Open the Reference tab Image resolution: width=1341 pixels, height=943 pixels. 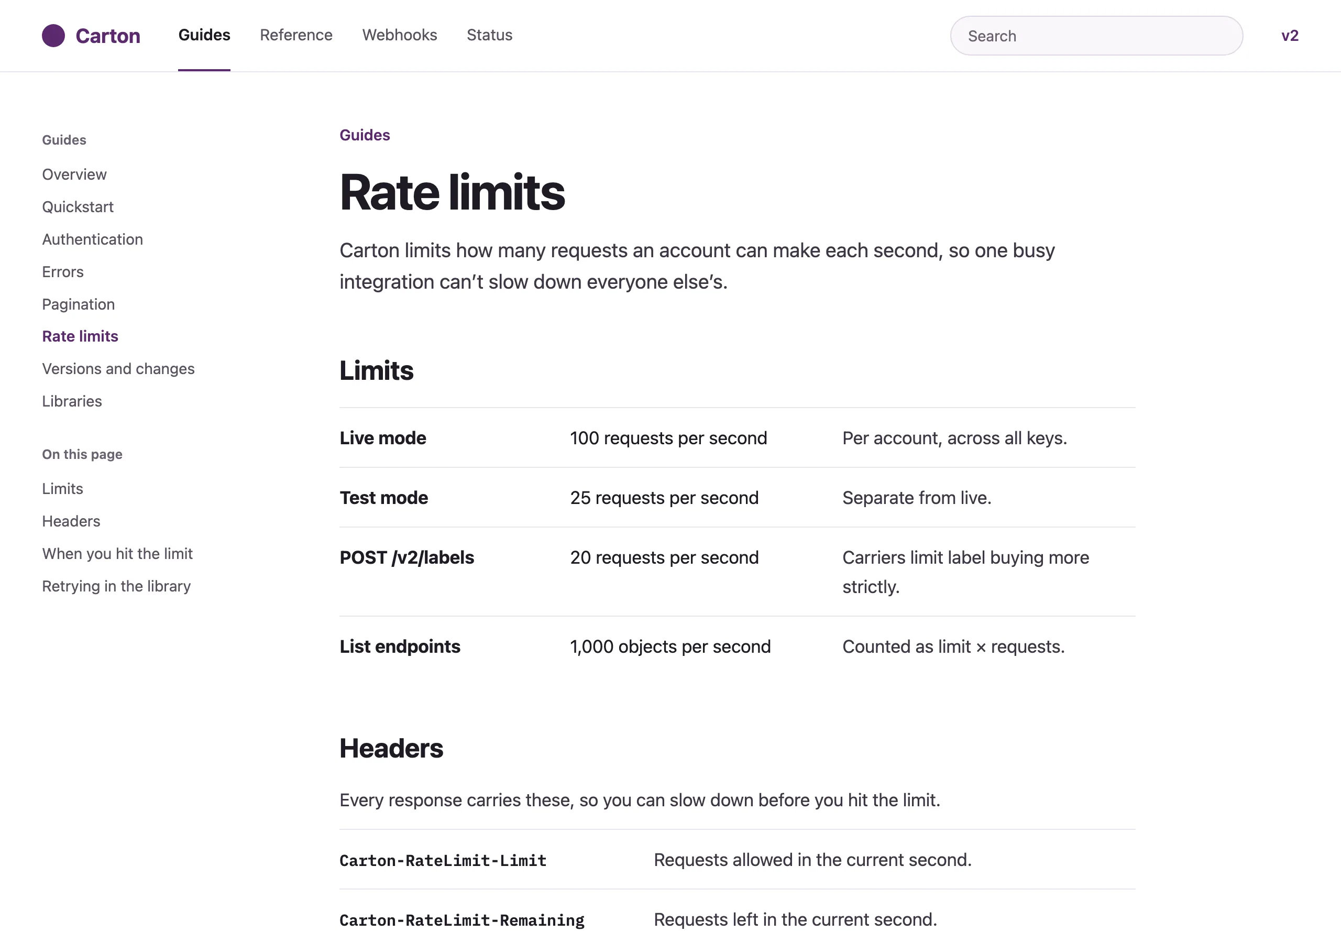(x=296, y=35)
